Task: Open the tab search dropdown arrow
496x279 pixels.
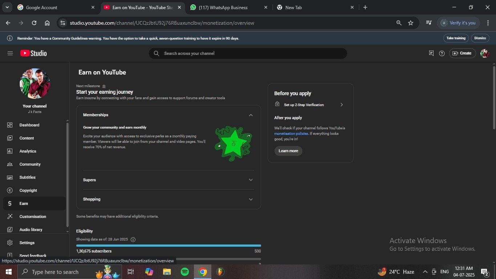Action: pyautogui.click(x=7, y=7)
